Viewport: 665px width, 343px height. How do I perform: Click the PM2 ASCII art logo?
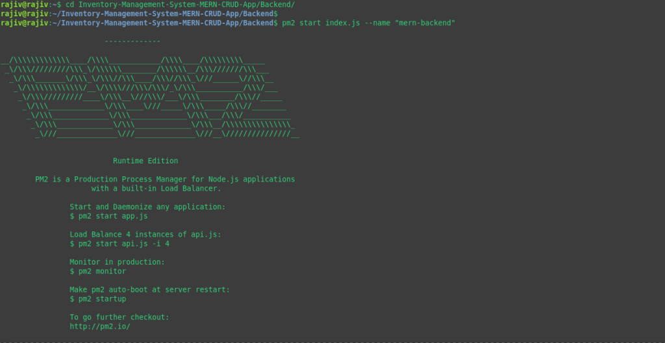pyautogui.click(x=150, y=97)
